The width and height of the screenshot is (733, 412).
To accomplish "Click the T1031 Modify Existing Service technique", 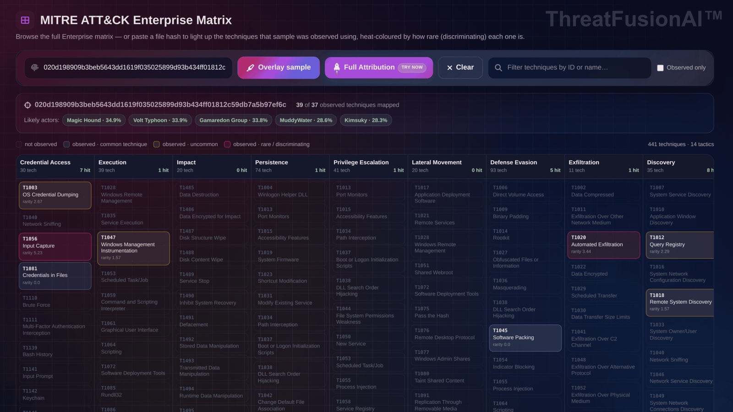I will (290, 299).
